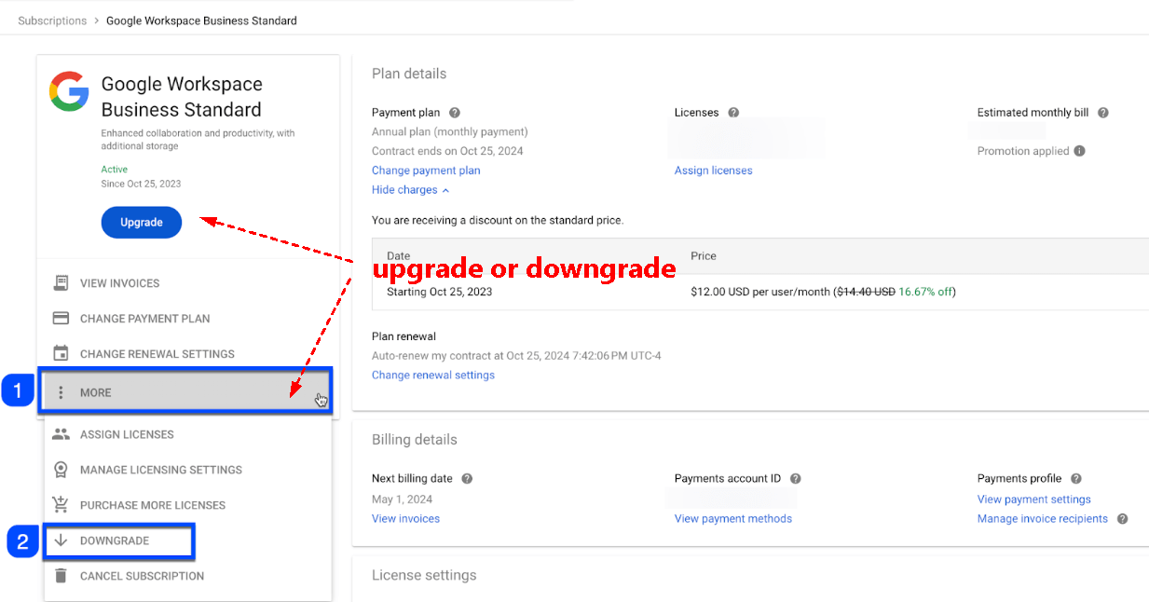Go to Subscriptions breadcrumb link
This screenshot has height=602, width=1149.
tap(52, 21)
